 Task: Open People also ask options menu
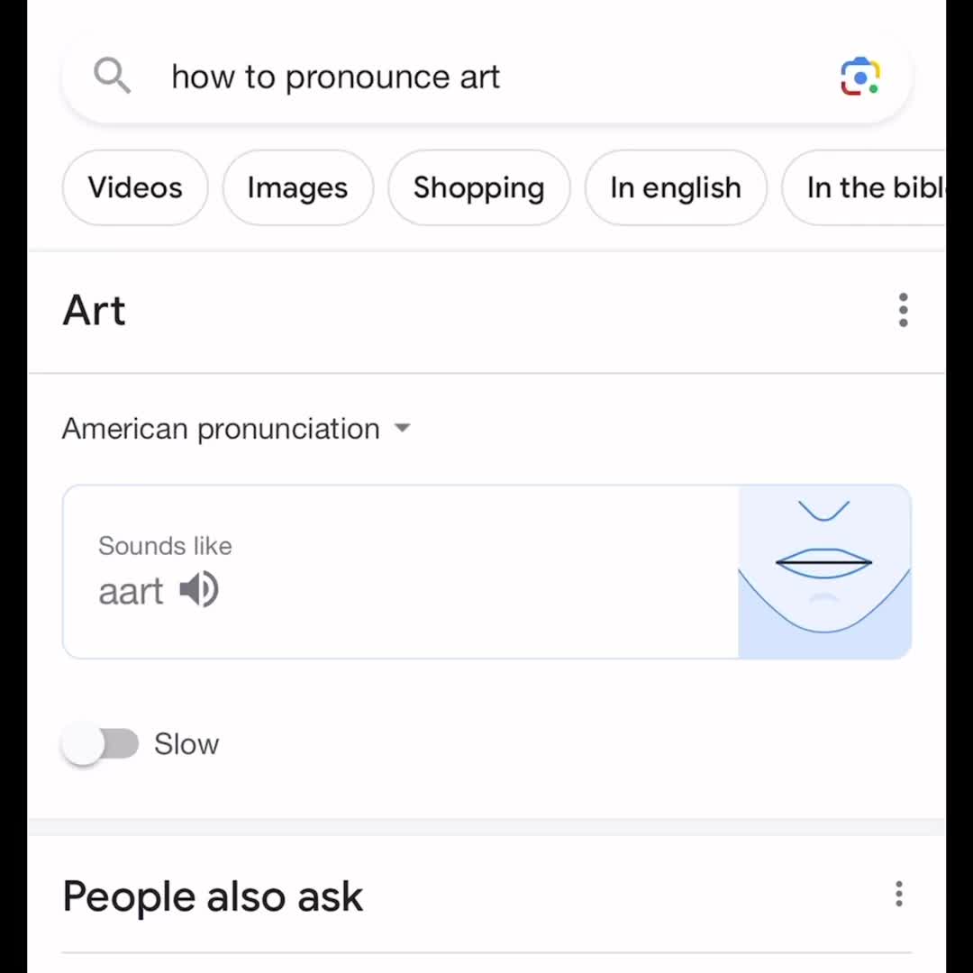[x=898, y=894]
